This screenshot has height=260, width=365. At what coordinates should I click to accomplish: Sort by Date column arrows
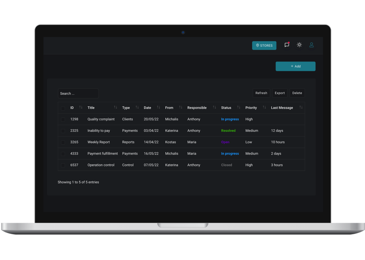coord(158,107)
